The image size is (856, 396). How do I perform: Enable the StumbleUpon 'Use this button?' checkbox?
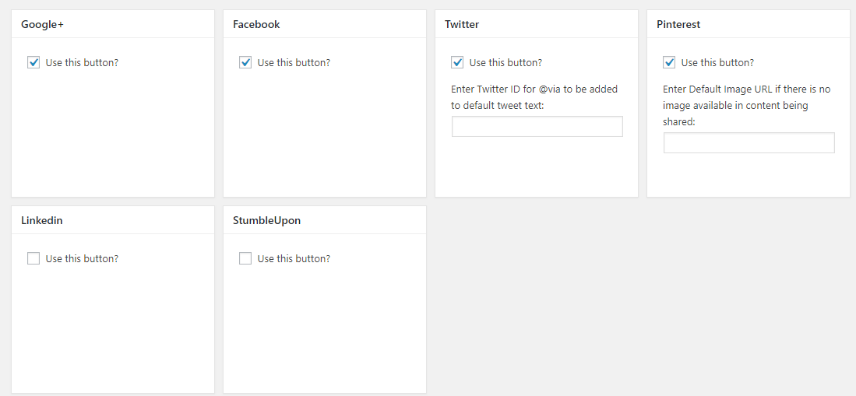pos(245,258)
